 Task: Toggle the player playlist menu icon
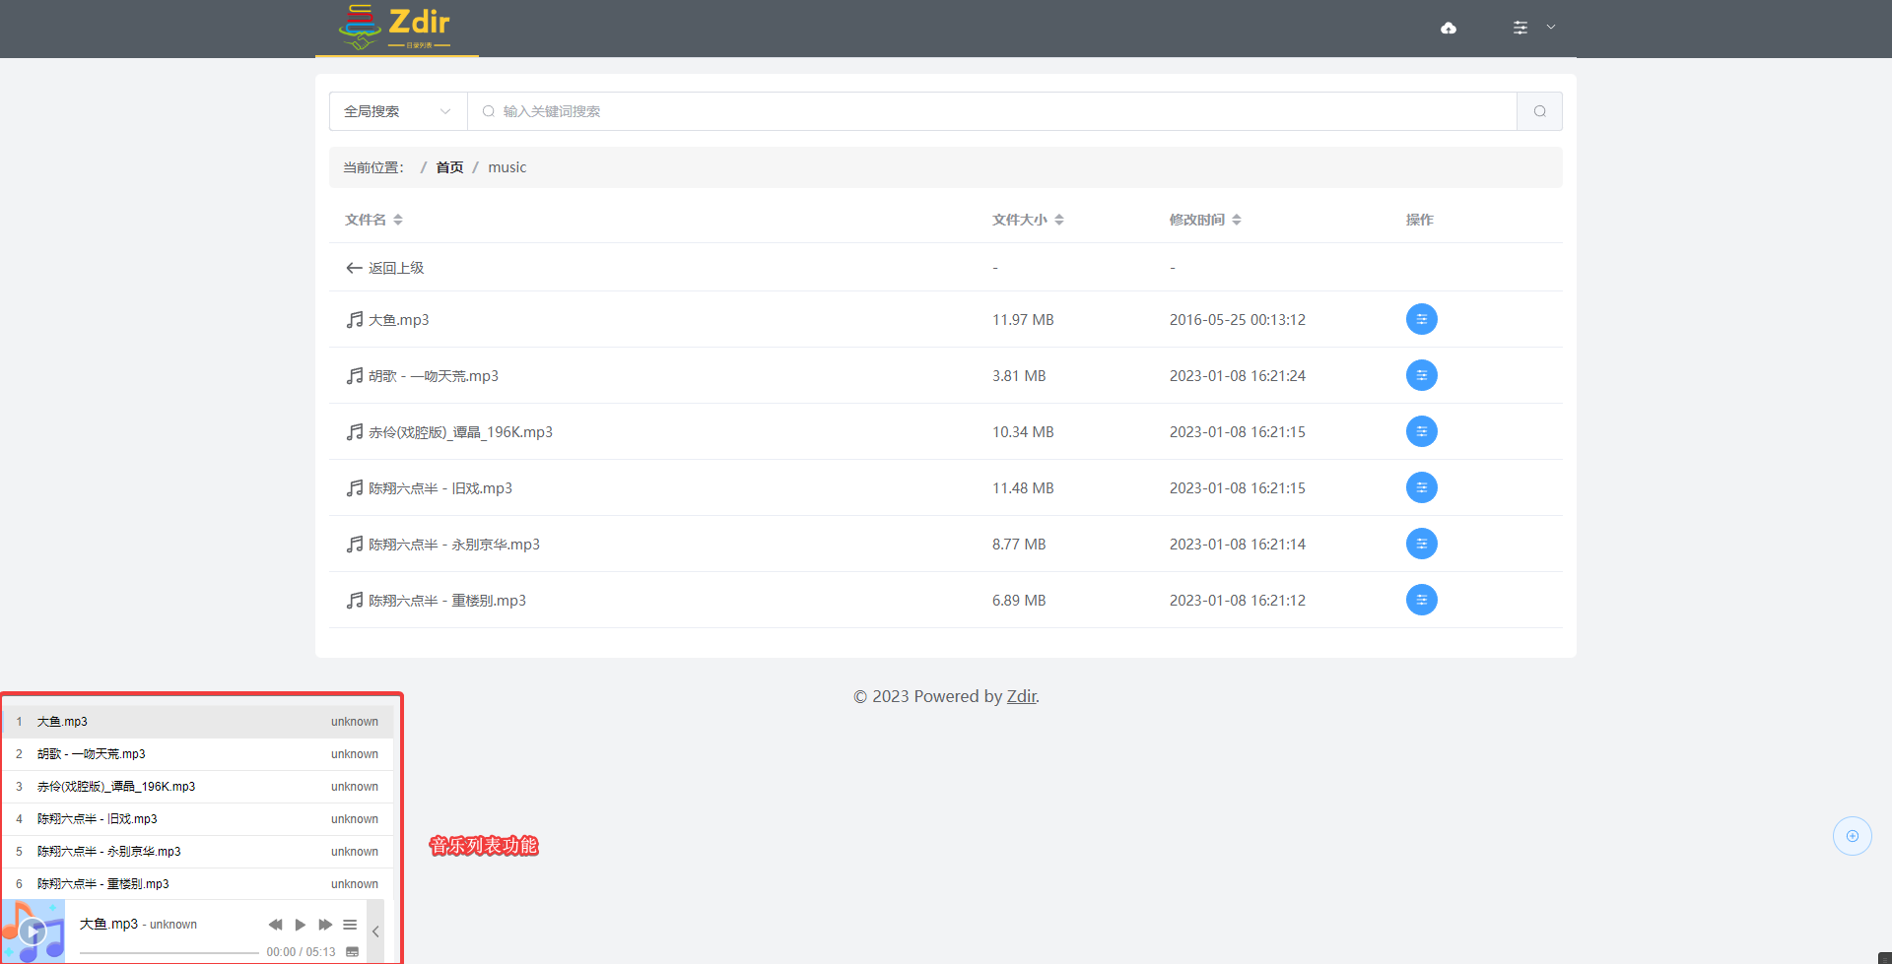point(350,925)
